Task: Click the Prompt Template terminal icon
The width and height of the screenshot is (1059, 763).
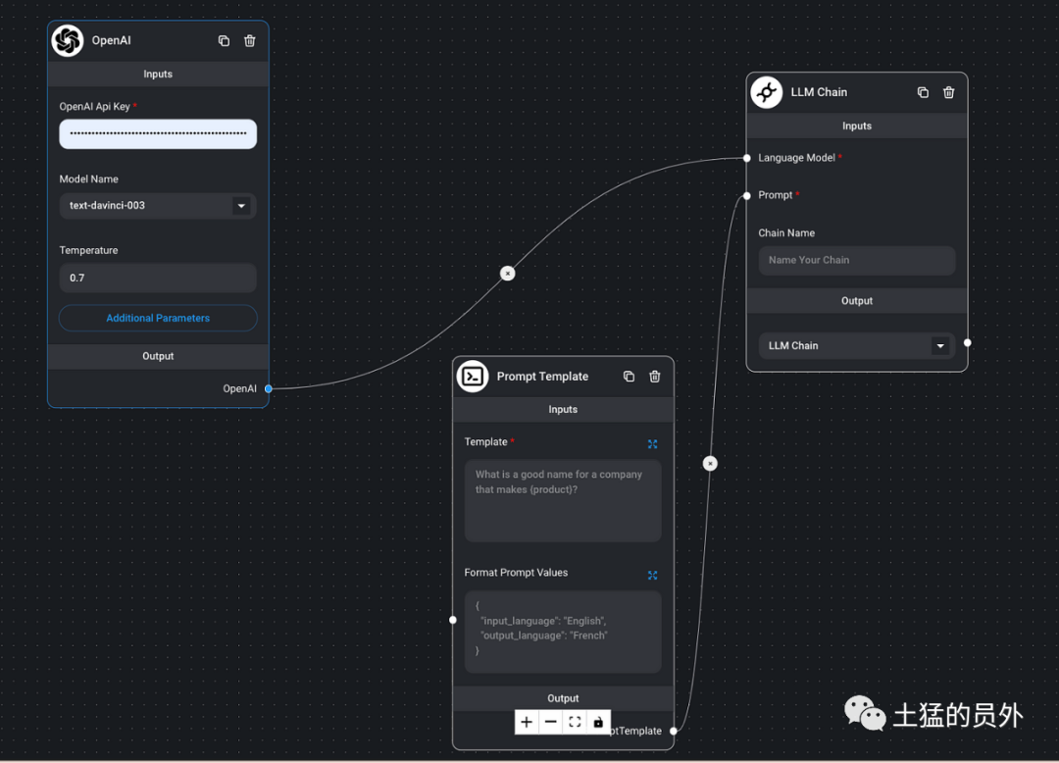Action: [x=473, y=376]
